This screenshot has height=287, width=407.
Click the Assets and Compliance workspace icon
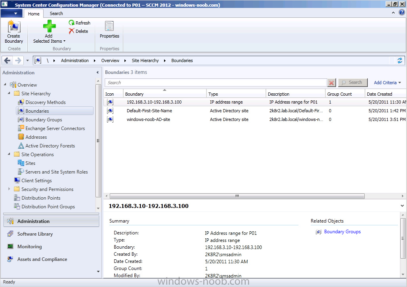point(10,259)
